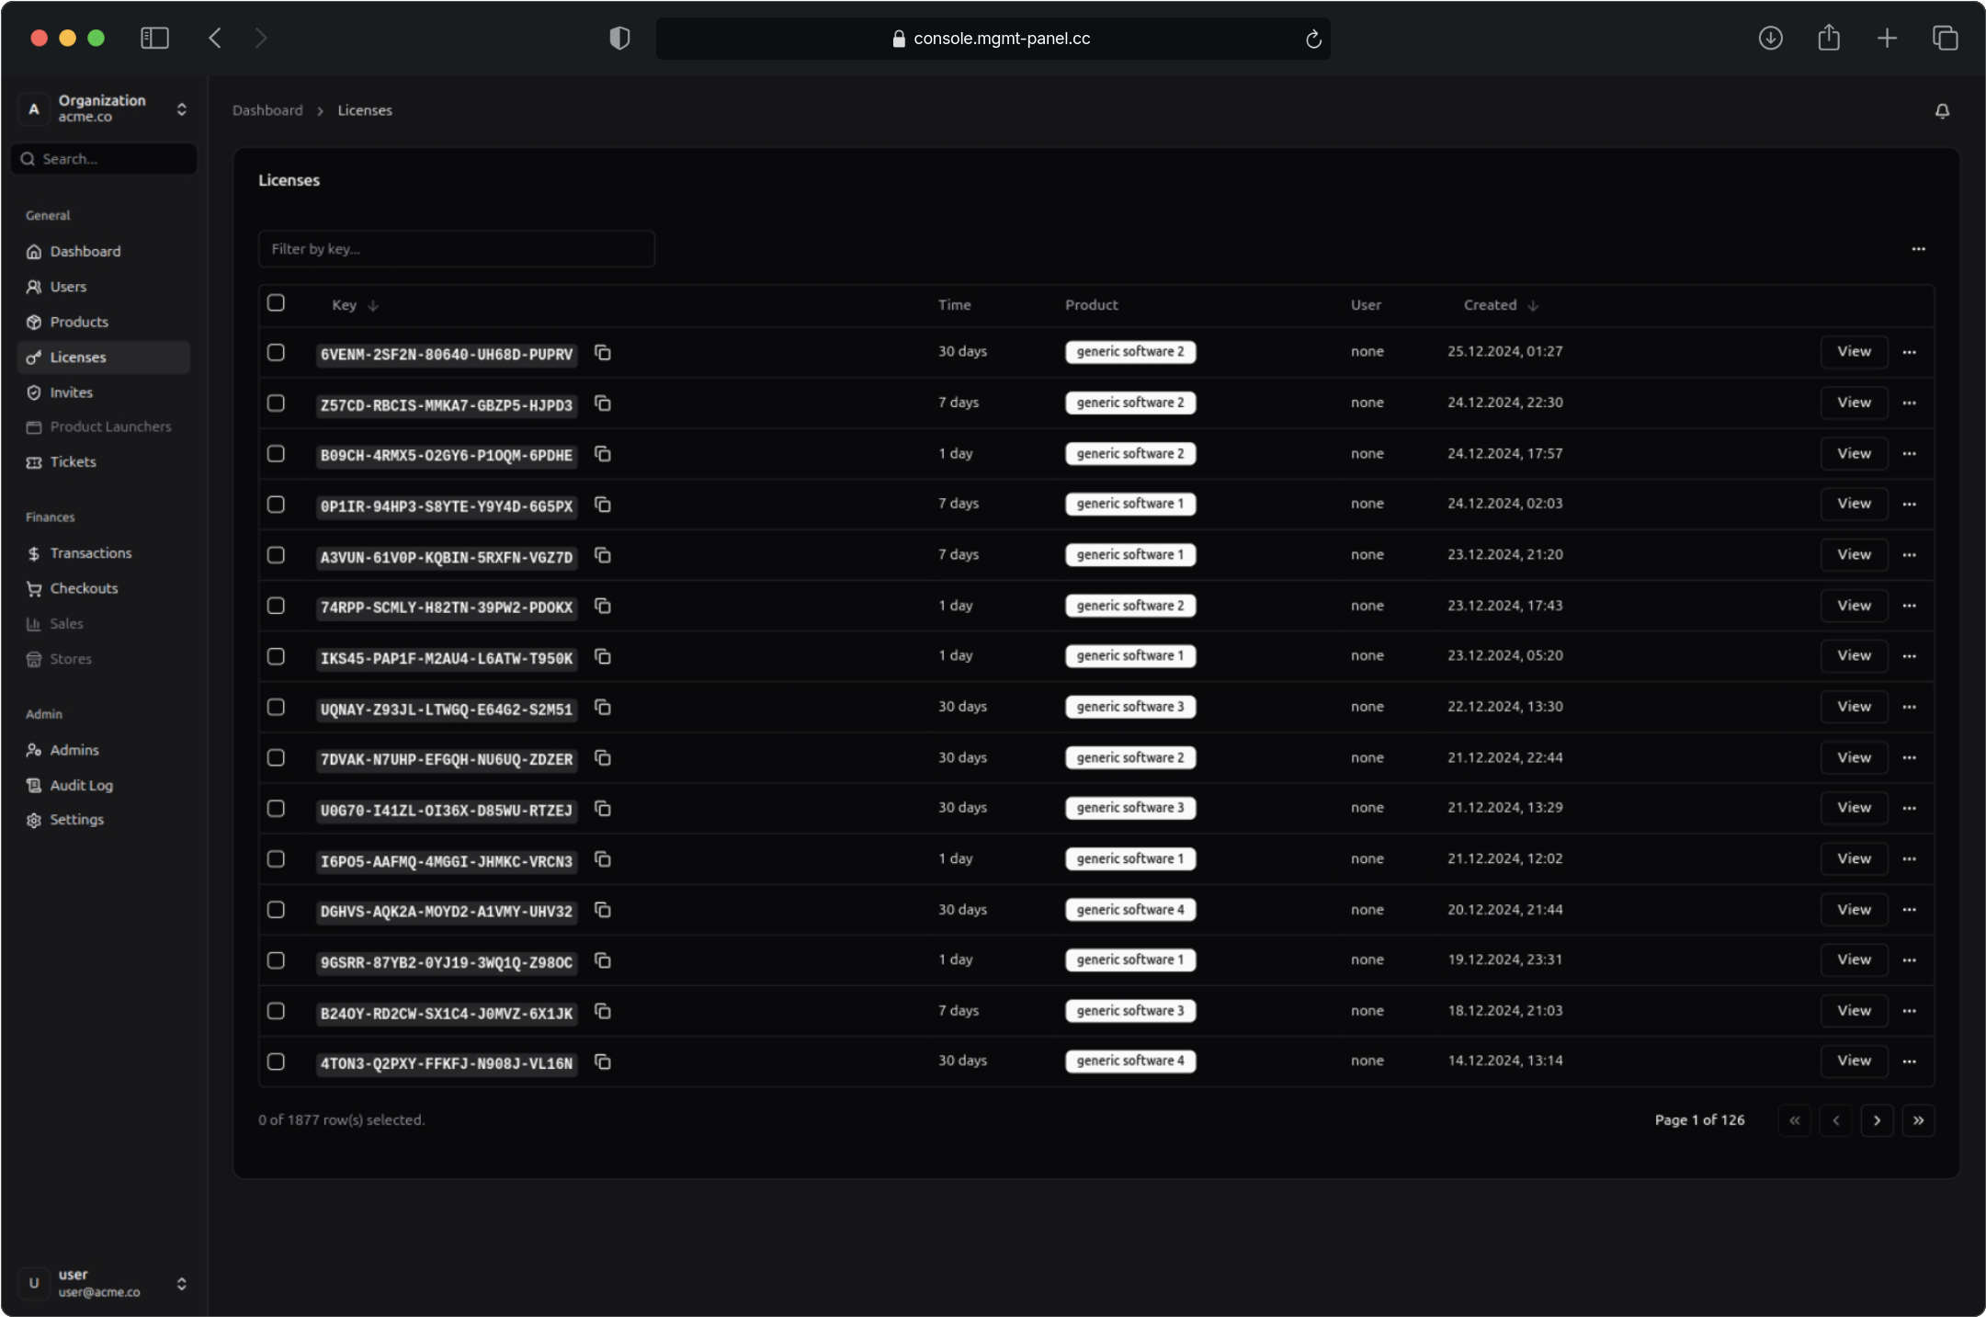This screenshot has height=1317, width=1986.
Task: Open the notifications bell
Action: click(x=1942, y=110)
